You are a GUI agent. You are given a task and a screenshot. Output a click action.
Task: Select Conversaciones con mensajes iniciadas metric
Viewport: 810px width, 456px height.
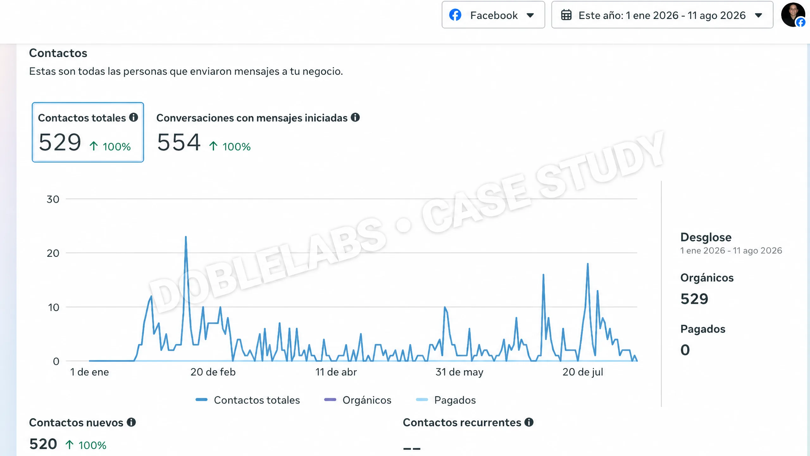(x=258, y=132)
